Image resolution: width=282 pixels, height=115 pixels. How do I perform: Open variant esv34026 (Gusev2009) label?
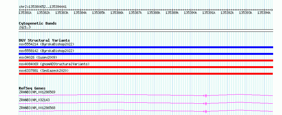[x=38, y=57]
